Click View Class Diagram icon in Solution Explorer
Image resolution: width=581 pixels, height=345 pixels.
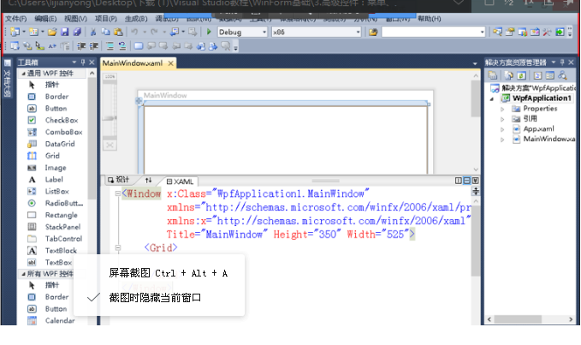point(562,75)
